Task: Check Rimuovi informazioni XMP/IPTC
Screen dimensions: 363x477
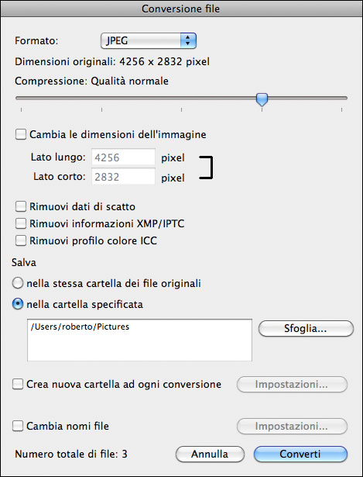Action: pos(21,223)
